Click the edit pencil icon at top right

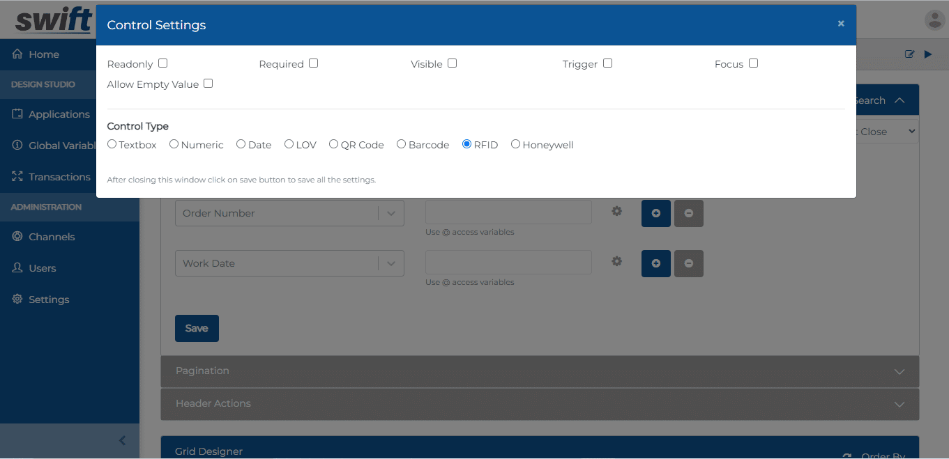tap(909, 54)
